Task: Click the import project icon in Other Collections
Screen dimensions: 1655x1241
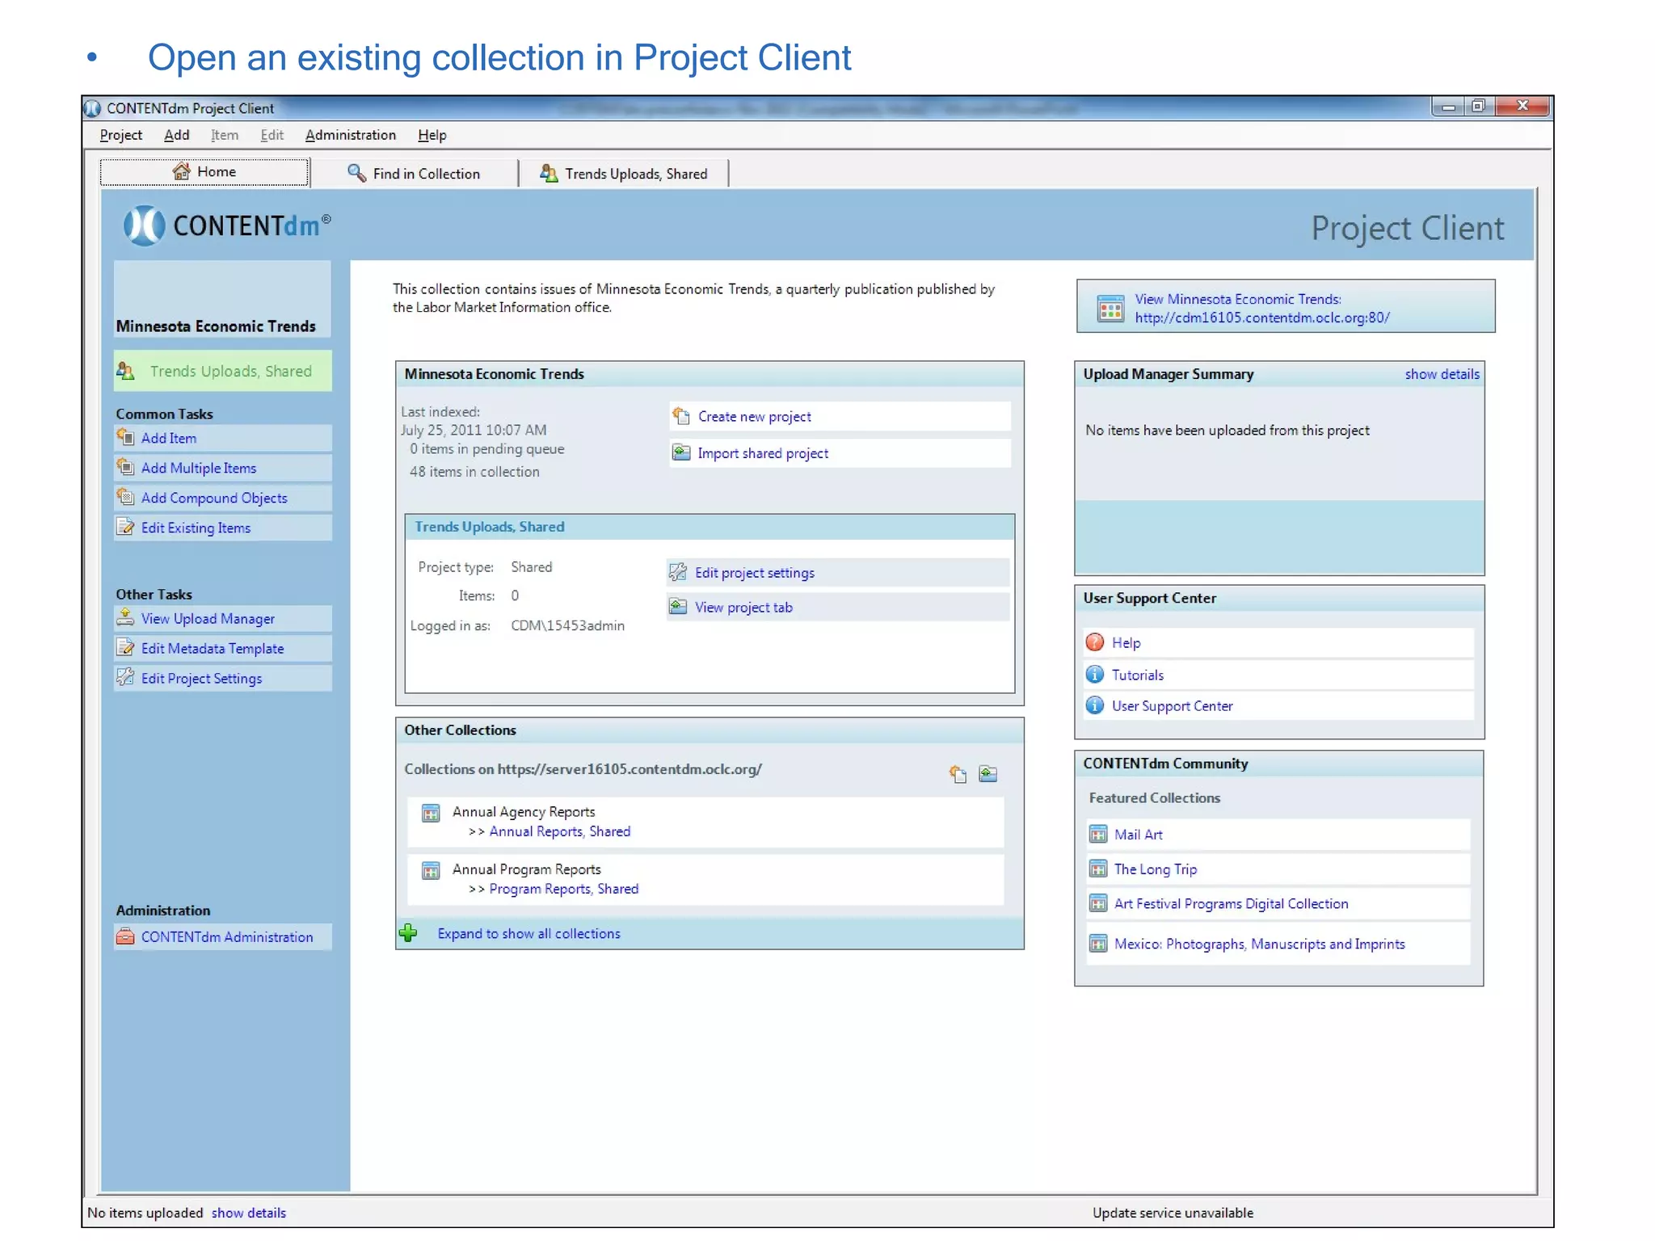Action: [988, 774]
